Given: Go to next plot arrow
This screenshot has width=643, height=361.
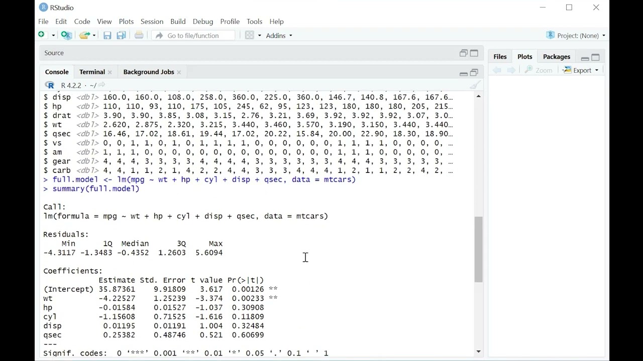Looking at the screenshot, I should (511, 70).
